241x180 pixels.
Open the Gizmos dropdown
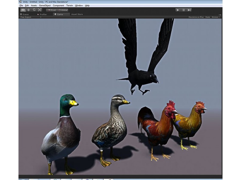pyautogui.click(x=216, y=17)
